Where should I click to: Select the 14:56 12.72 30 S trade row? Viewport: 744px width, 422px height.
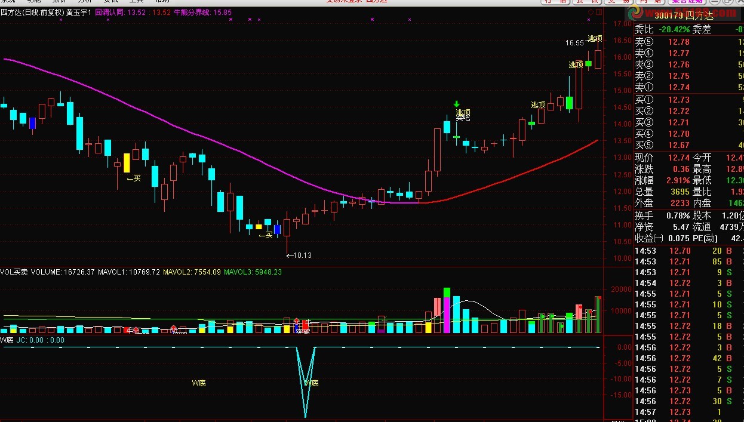click(x=689, y=401)
